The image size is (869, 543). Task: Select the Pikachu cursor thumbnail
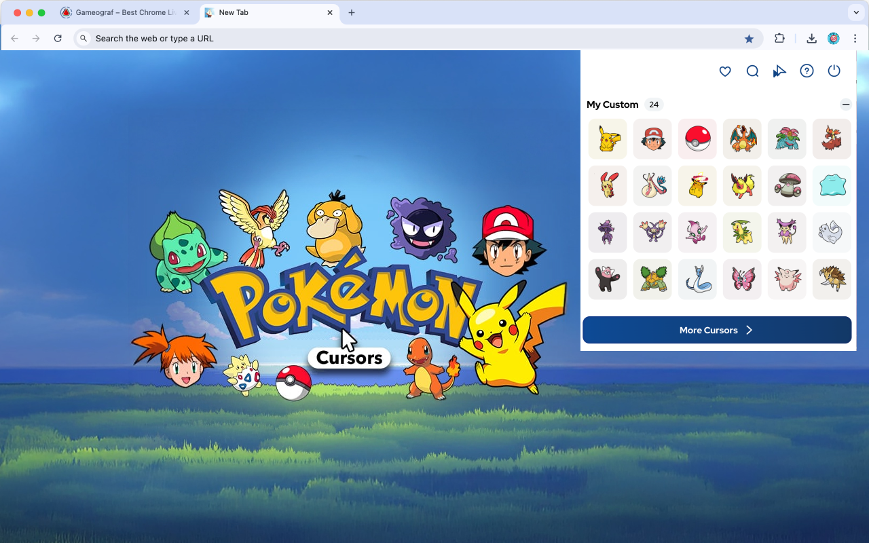tap(607, 138)
